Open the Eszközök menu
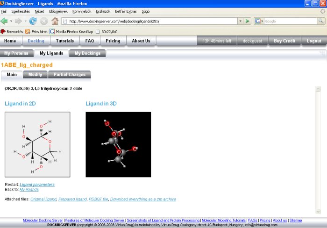The image size is (327, 228). coord(103,11)
